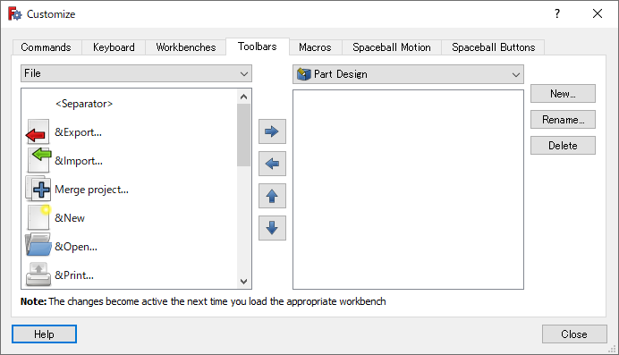
Task: Switch to the Commands tab
Action: pyautogui.click(x=47, y=47)
